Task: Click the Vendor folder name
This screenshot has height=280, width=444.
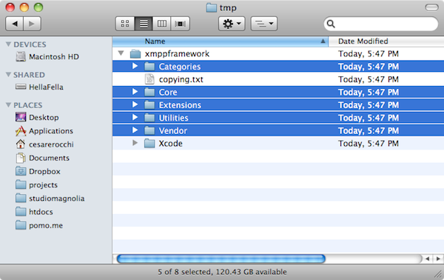Action: coord(172,130)
